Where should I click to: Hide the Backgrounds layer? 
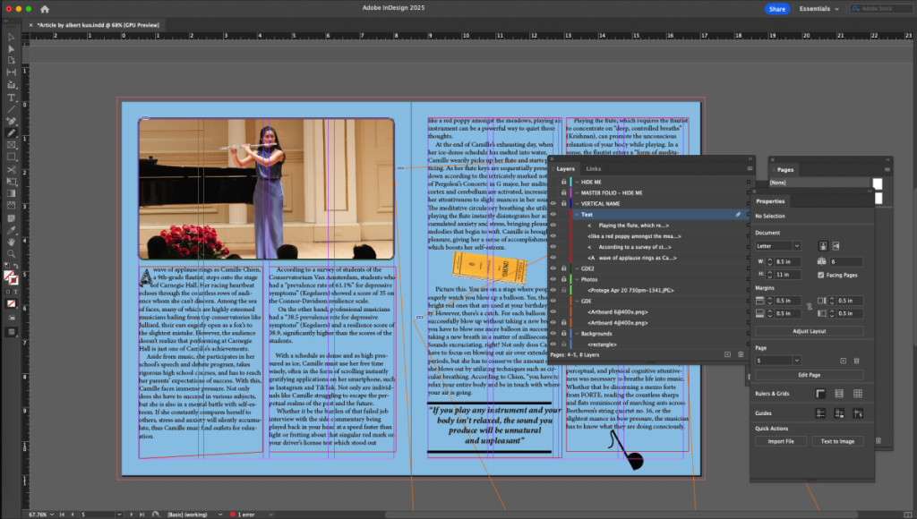[553, 333]
